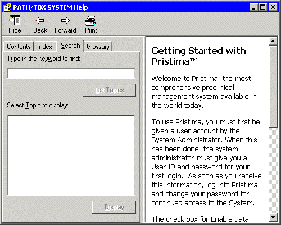This screenshot has height=225, width=281.
Task: Switch to the Contents tab
Action: click(19, 47)
